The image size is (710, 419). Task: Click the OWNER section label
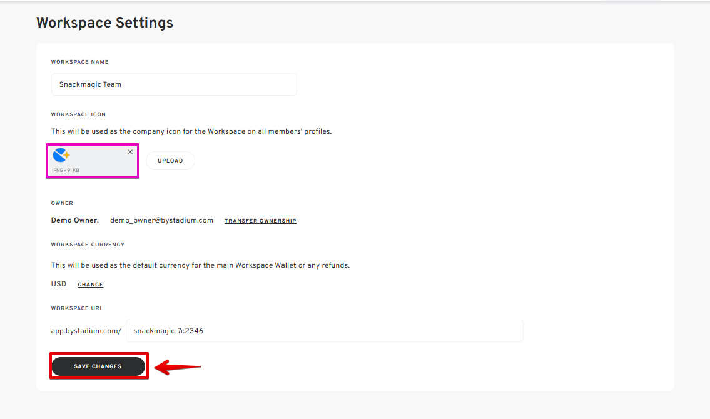coord(62,203)
